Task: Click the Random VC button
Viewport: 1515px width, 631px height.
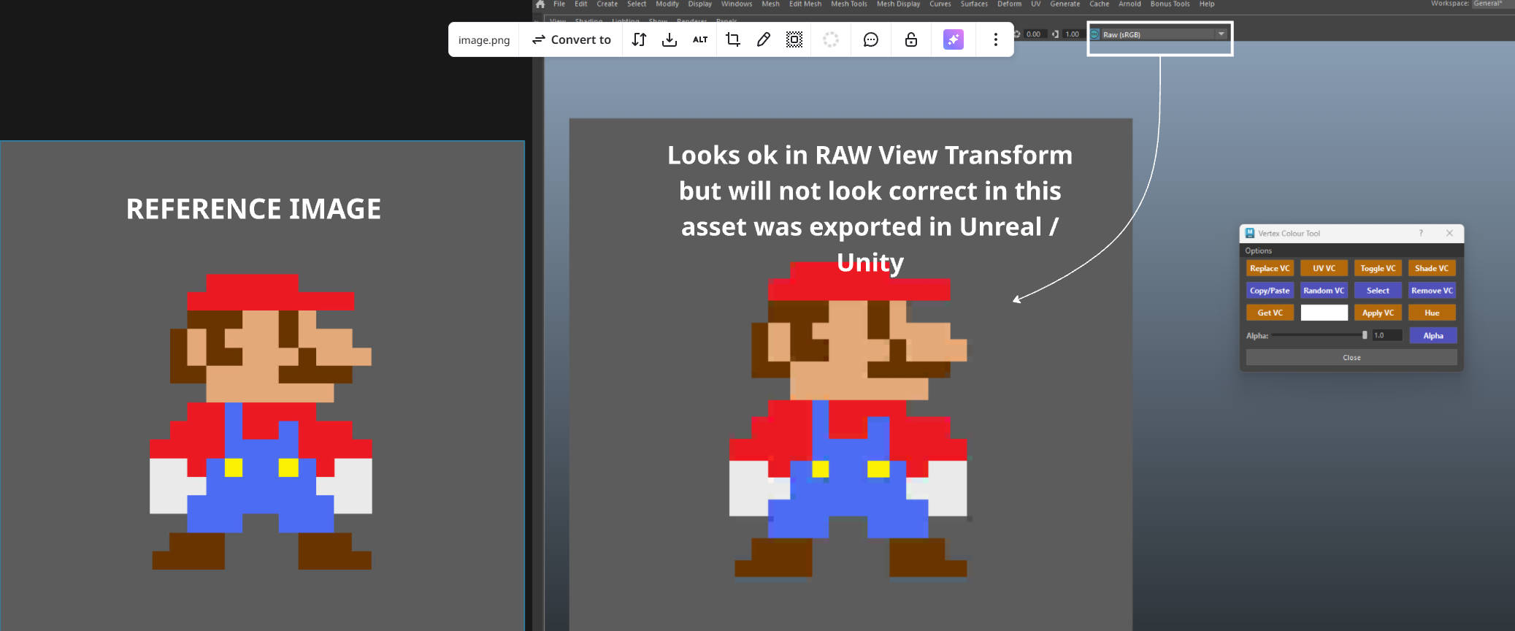Action: coord(1324,291)
